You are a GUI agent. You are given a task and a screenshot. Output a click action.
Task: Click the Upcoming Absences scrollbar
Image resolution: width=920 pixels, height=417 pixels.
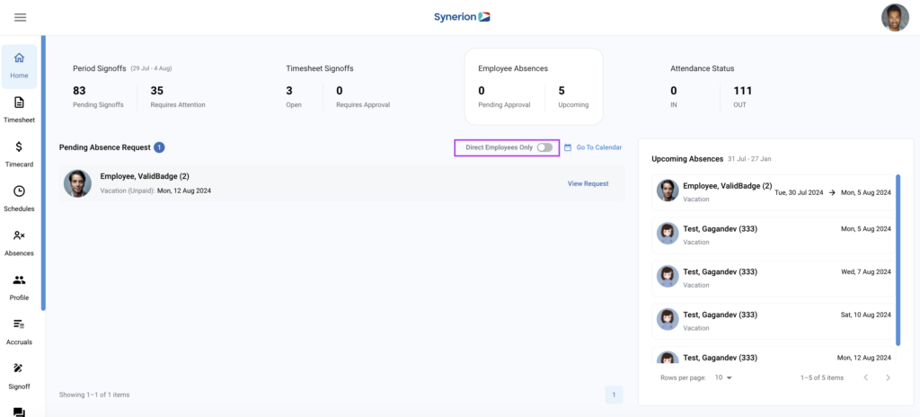898,259
